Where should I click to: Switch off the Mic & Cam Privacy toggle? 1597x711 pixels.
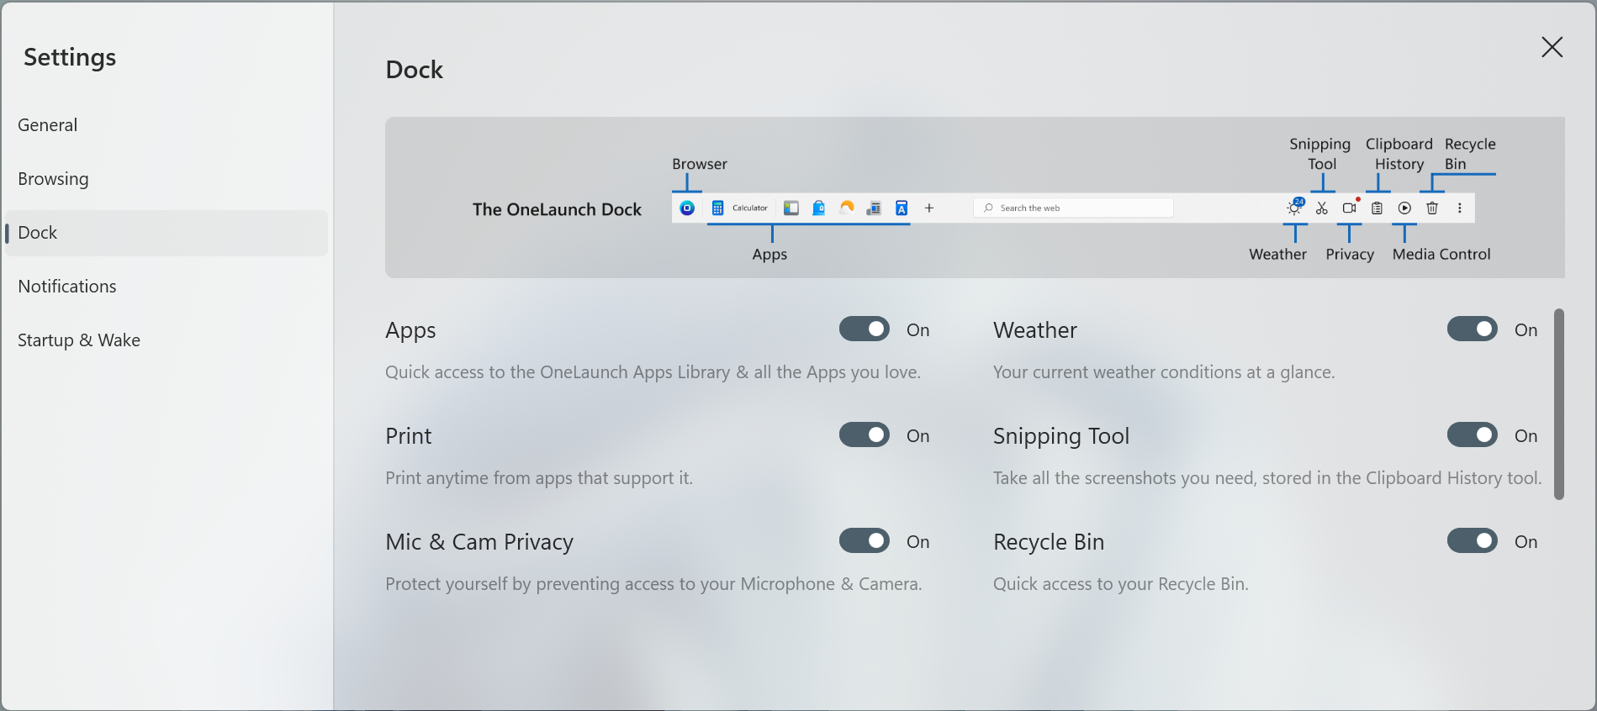(x=864, y=541)
